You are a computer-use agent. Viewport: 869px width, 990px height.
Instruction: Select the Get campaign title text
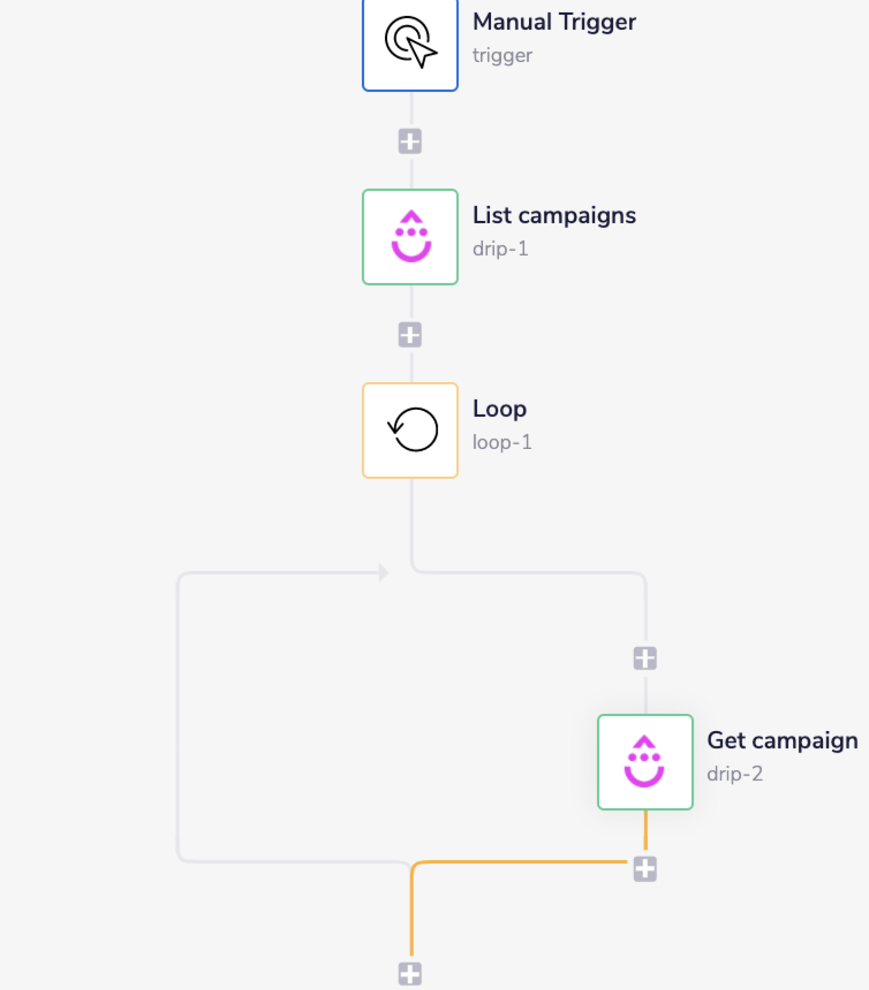(784, 740)
